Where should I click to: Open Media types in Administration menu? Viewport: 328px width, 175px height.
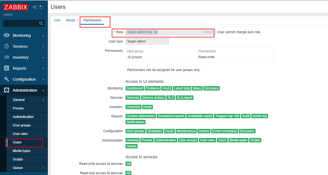pos(22,151)
